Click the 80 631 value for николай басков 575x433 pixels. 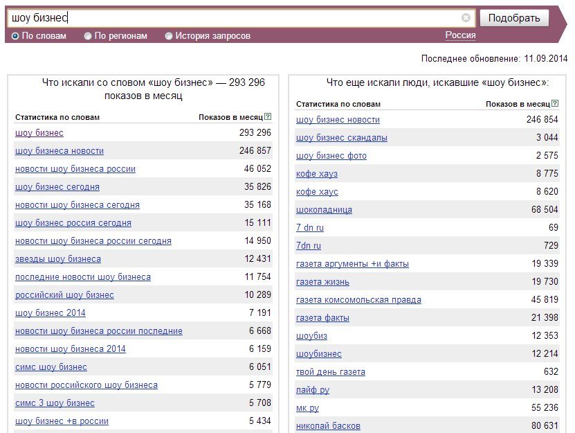(545, 425)
